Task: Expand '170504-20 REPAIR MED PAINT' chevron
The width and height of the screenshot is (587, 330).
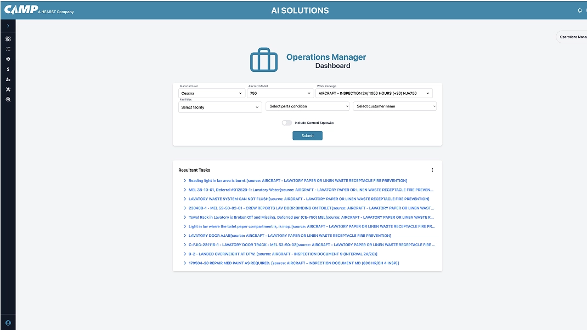Action: pyautogui.click(x=184, y=263)
